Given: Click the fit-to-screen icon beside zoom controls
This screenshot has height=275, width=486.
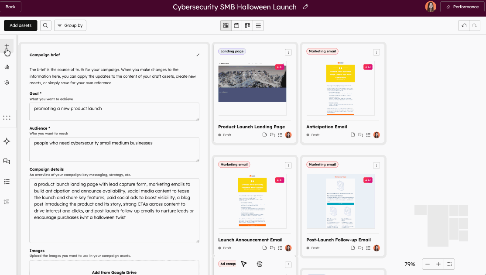Looking at the screenshot, I should (449, 264).
